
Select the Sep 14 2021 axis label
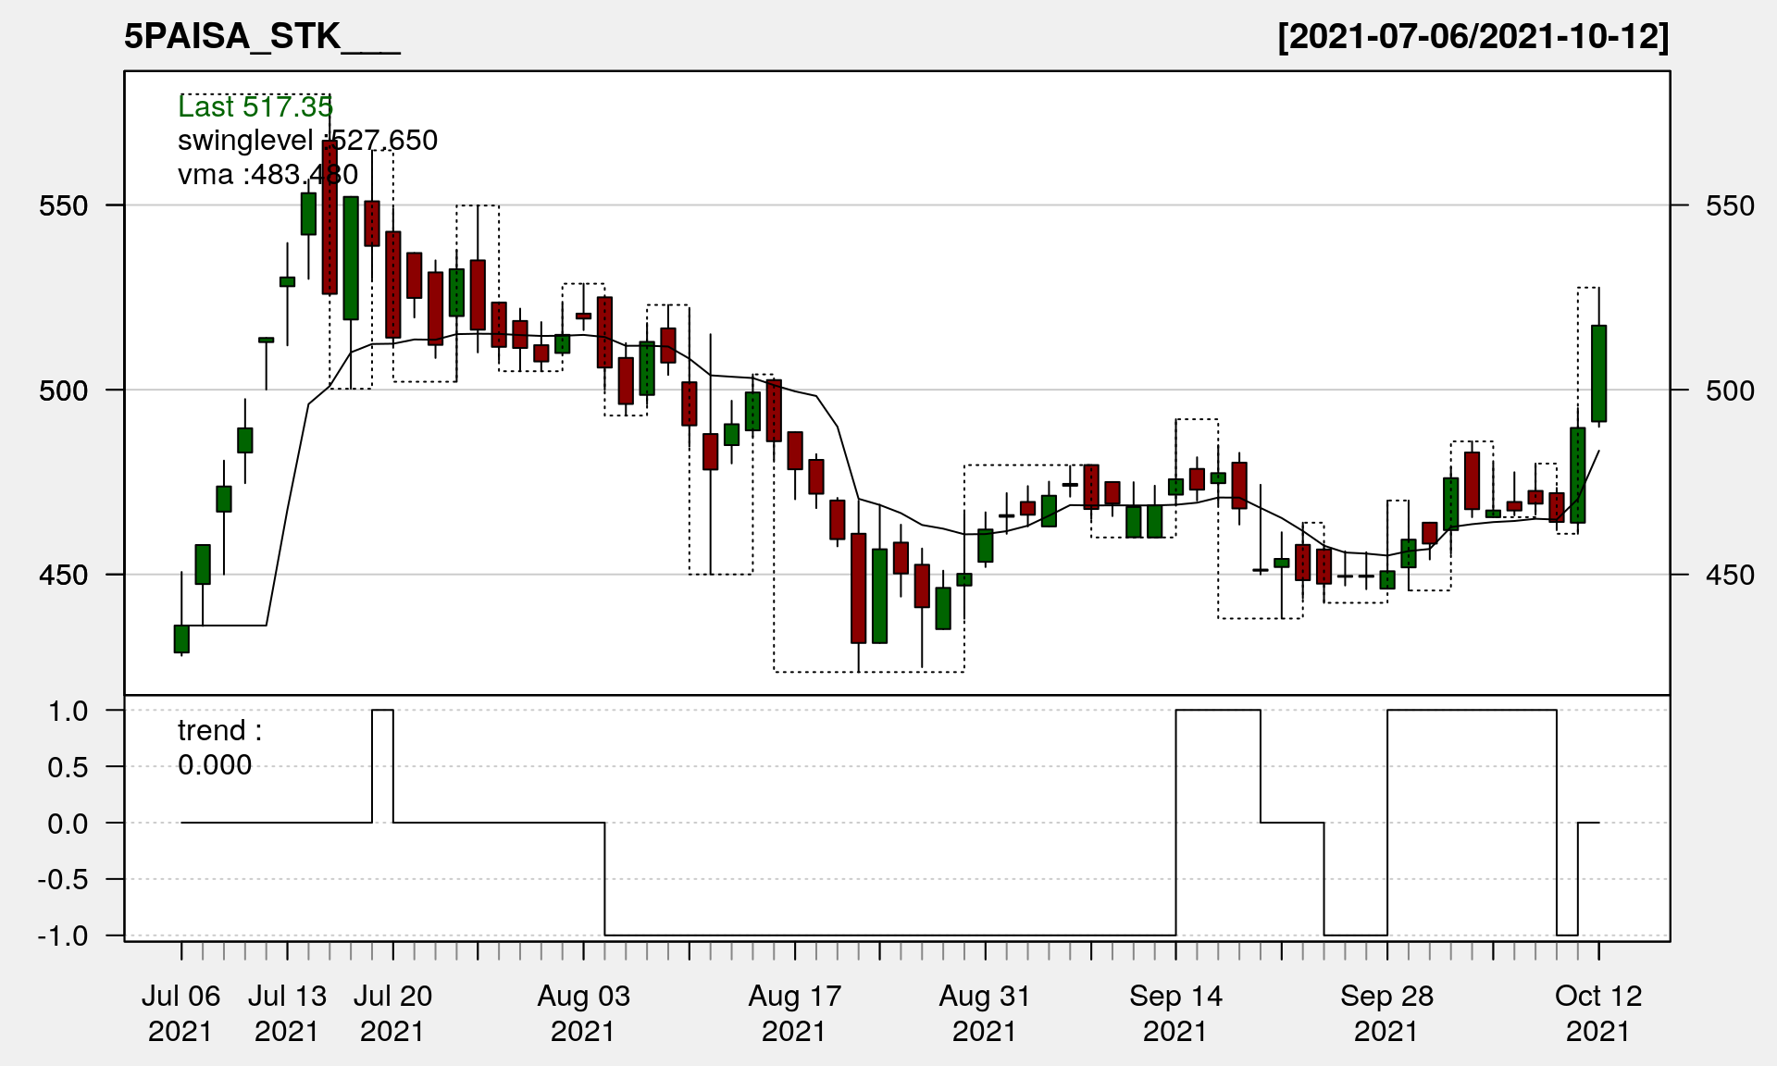click(1175, 1013)
